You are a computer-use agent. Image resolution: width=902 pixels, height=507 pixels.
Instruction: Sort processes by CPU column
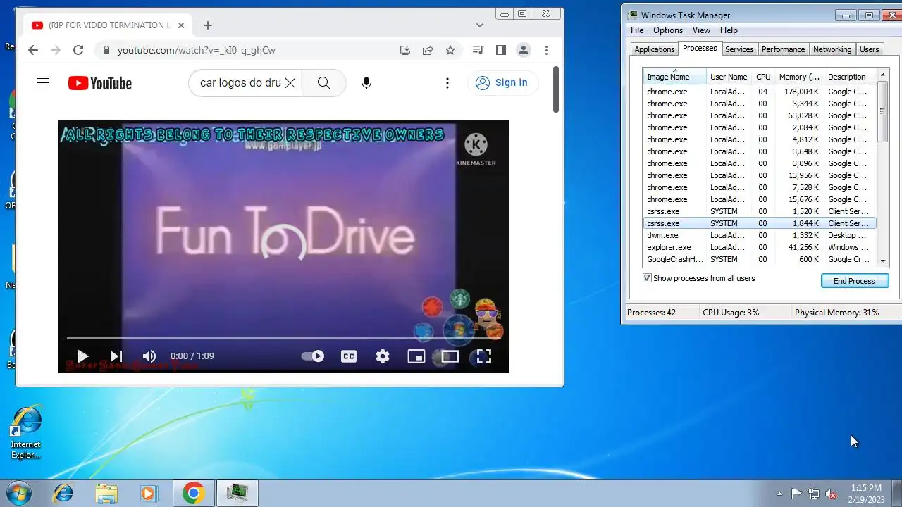763,77
